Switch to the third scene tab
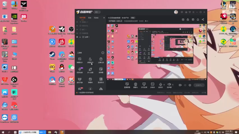 [96, 18]
